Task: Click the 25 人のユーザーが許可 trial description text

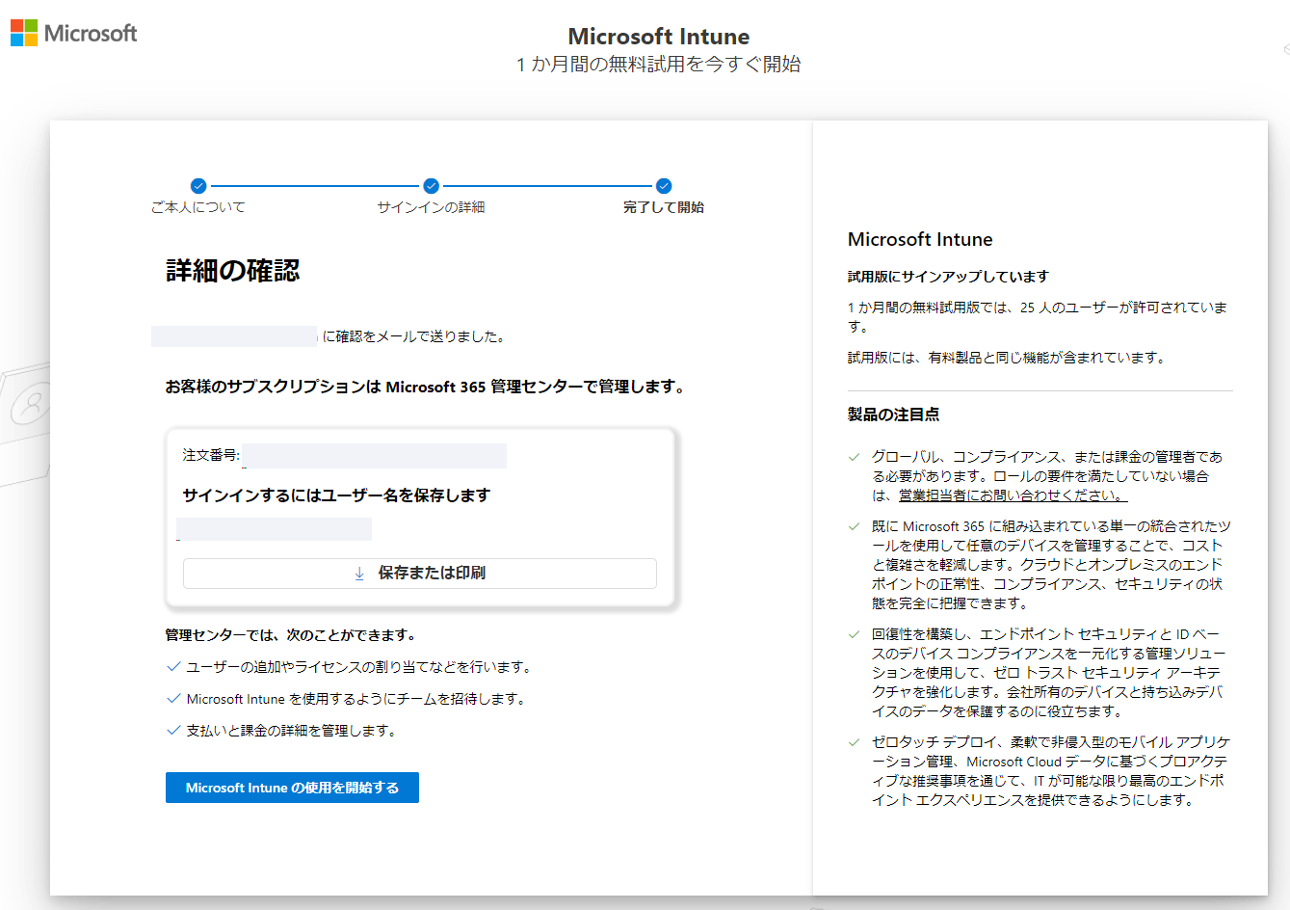Action: coord(1038,317)
